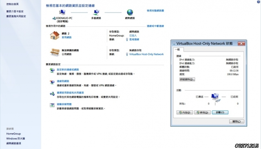Screen dimensions: 261x149
Task: Click HomeGroup 已加入 link
Action: [x=133, y=35]
